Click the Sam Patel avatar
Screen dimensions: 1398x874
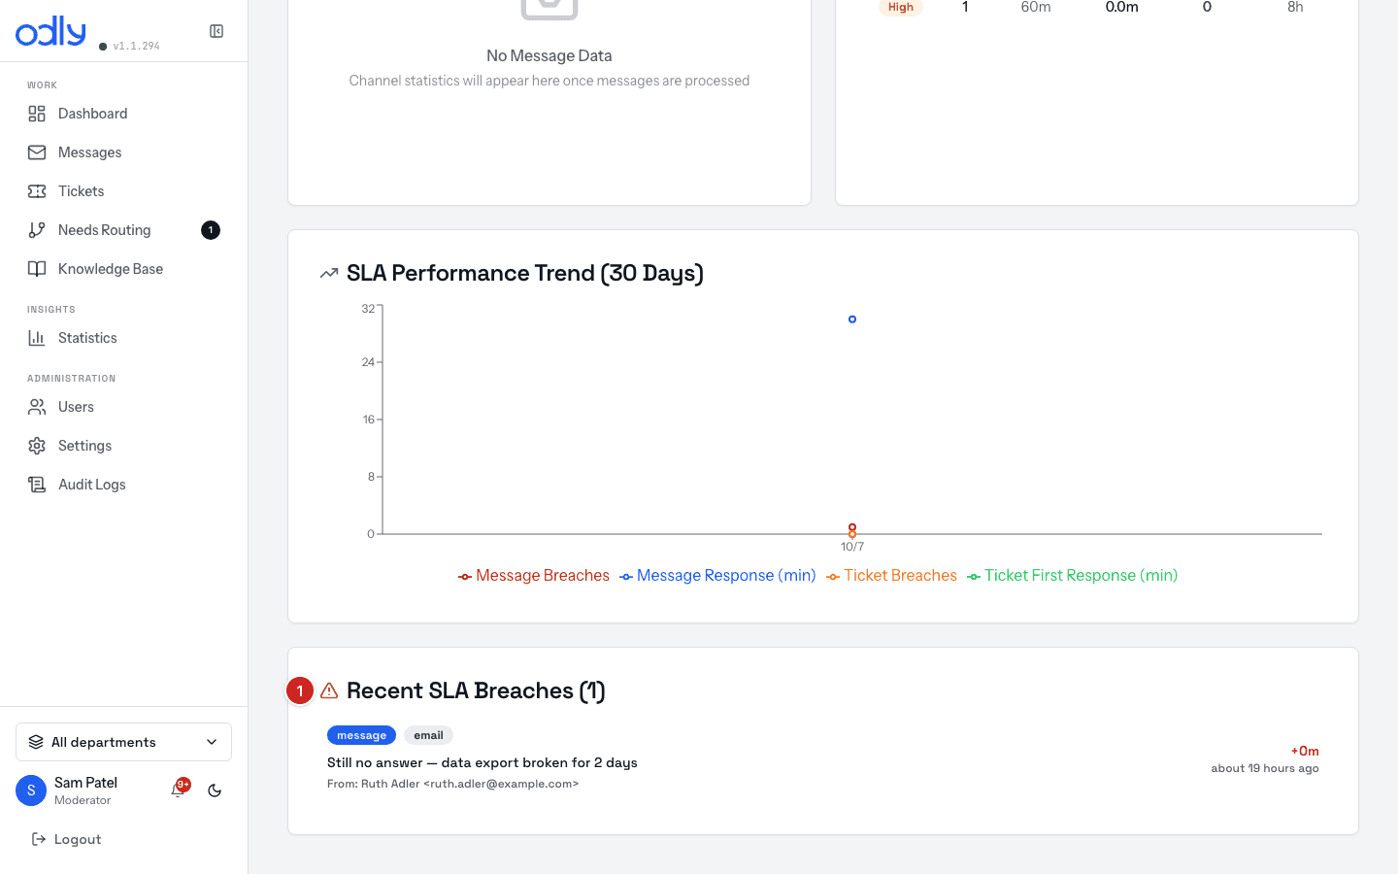31,790
